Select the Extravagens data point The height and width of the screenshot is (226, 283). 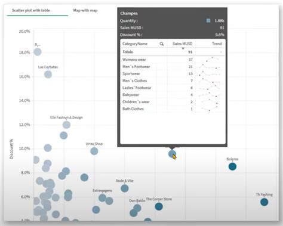click(x=102, y=198)
